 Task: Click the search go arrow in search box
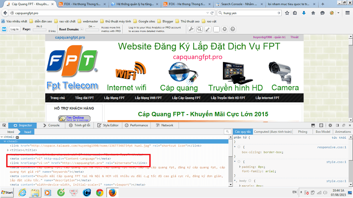click(279, 13)
